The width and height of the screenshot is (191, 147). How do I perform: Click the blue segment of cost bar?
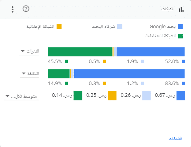129,74
